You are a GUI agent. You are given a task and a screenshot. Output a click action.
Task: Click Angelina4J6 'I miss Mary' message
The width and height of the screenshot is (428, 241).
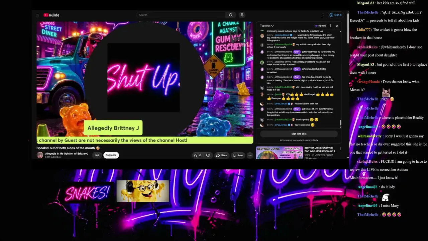[x=378, y=206]
